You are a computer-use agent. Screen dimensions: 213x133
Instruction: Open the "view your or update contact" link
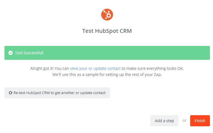95,68
